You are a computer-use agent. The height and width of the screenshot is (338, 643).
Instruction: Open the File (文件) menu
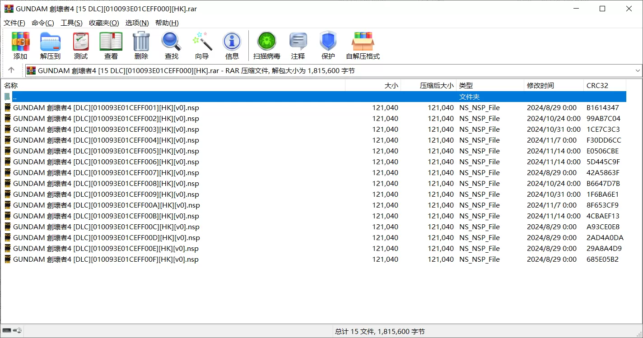(x=14, y=23)
